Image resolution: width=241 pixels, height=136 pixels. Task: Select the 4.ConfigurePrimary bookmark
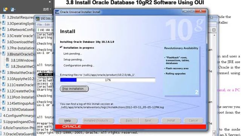[18, 116]
